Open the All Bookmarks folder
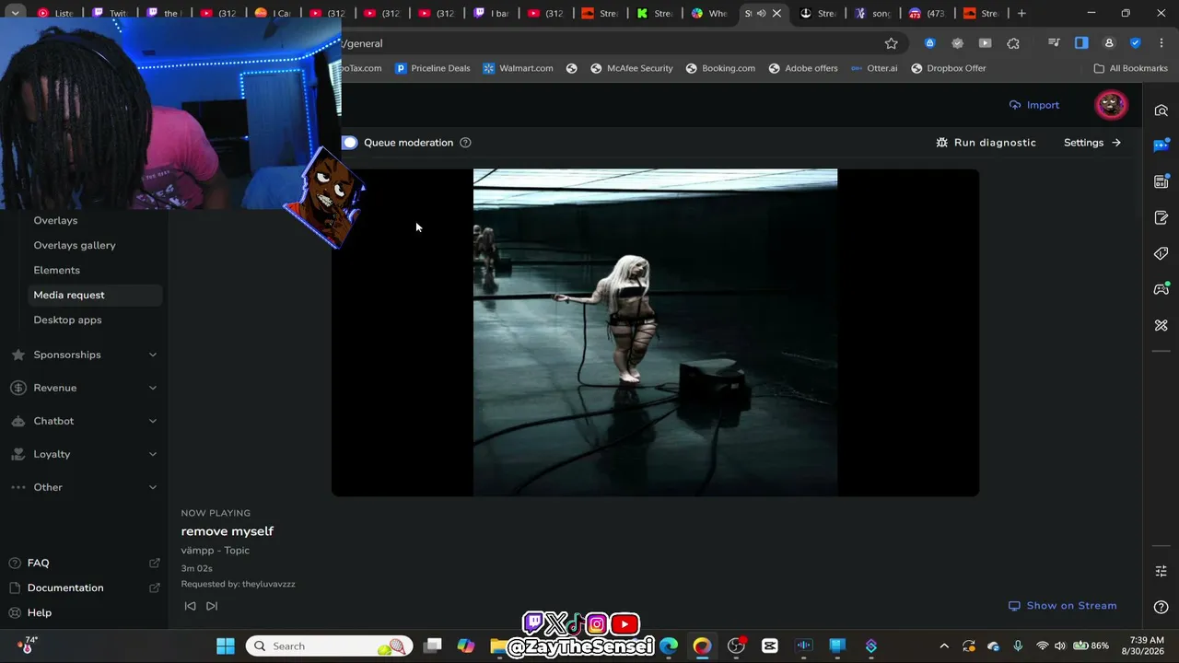The image size is (1179, 663). coord(1130,68)
